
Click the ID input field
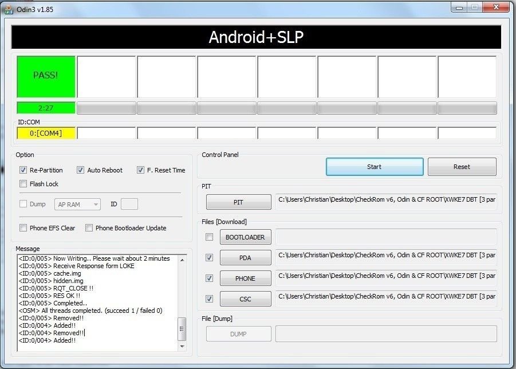click(x=129, y=204)
